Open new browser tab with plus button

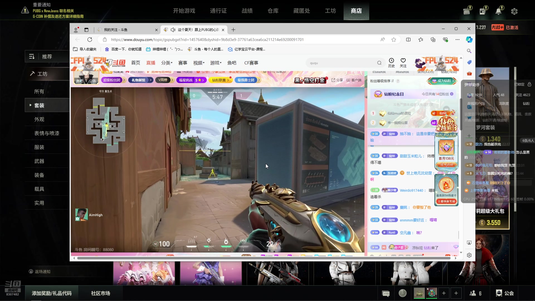click(233, 30)
